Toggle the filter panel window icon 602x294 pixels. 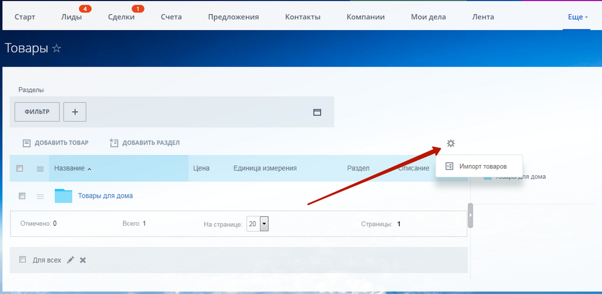coord(317,112)
